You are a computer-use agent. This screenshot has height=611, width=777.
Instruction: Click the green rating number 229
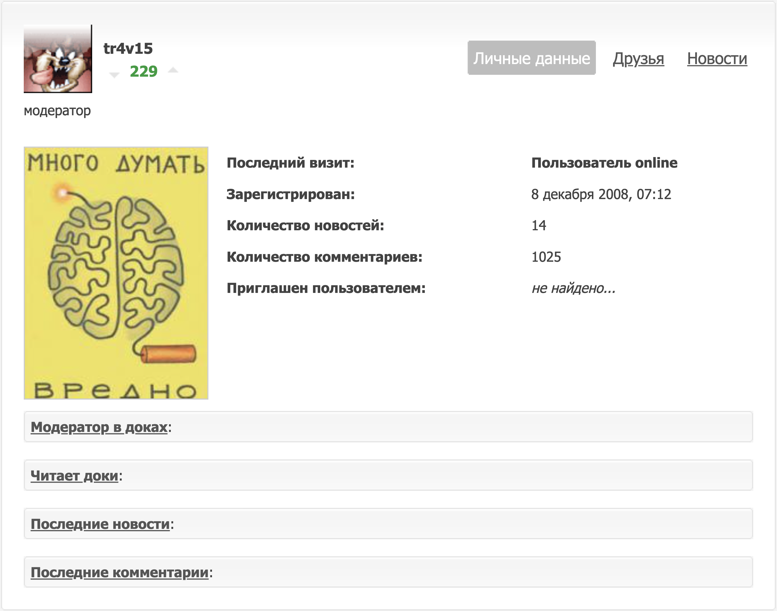click(x=143, y=71)
